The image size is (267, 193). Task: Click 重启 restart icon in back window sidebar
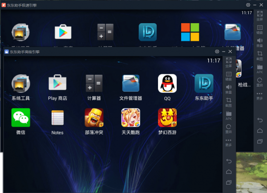(x=260, y=82)
